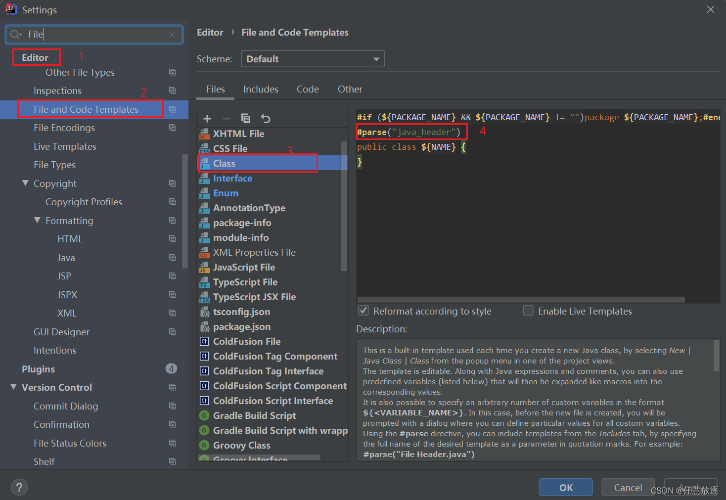Open the Plugins settings category
Image resolution: width=726 pixels, height=500 pixels.
(x=38, y=369)
